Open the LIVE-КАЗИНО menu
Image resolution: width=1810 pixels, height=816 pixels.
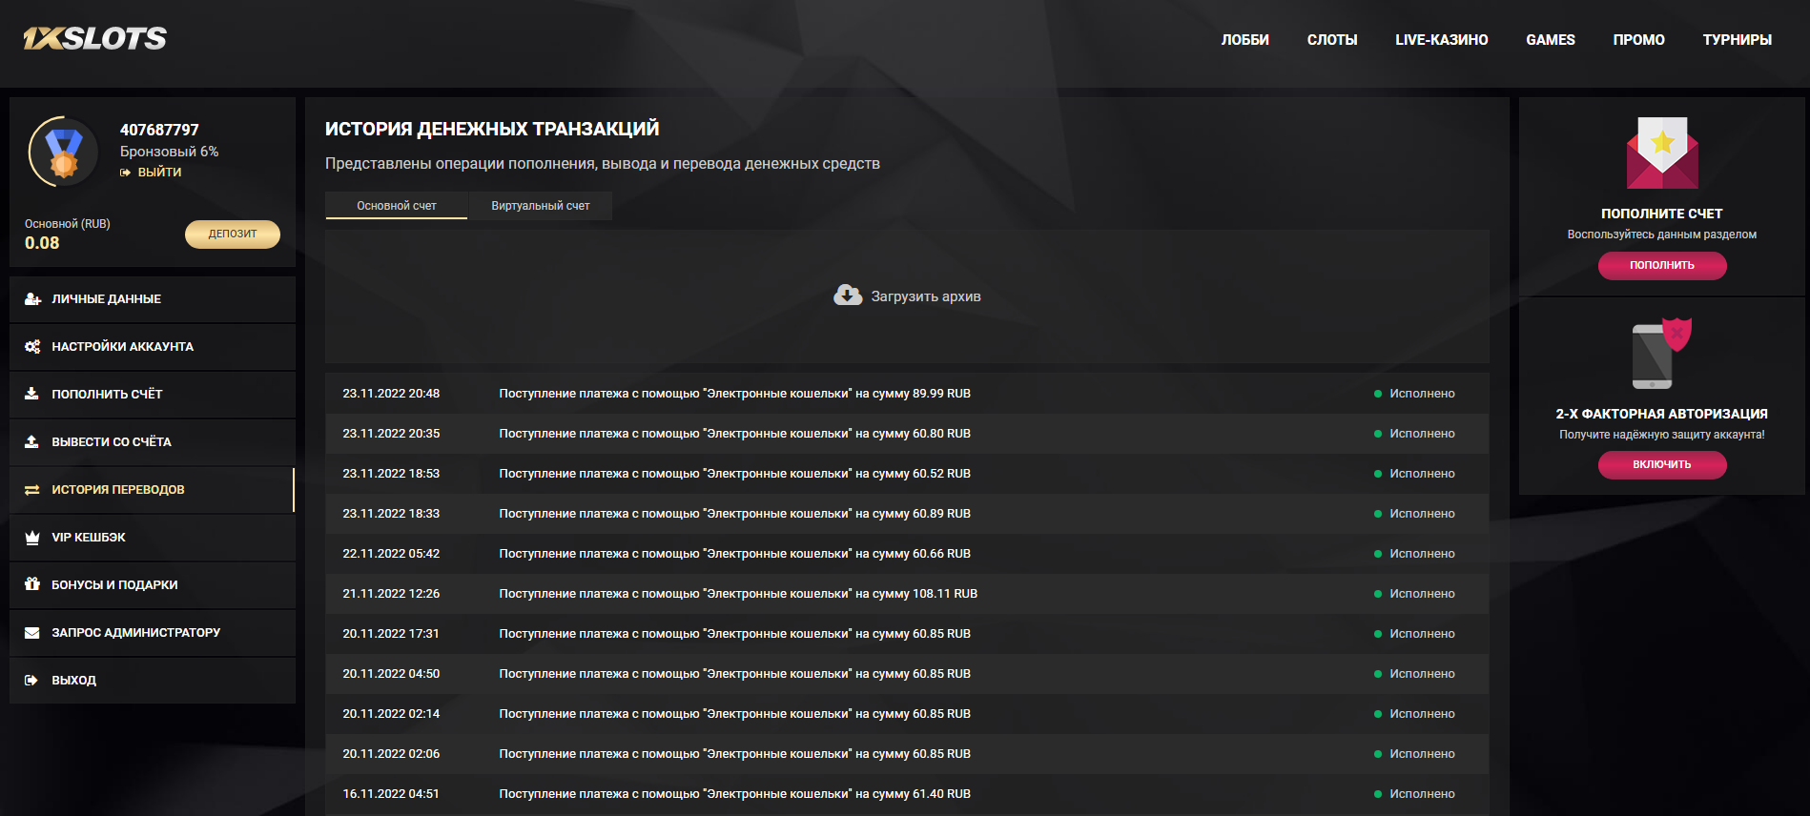tap(1441, 40)
